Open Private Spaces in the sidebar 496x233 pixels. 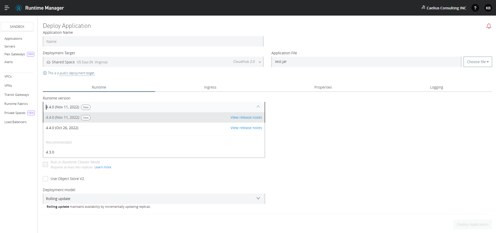[x=15, y=113]
